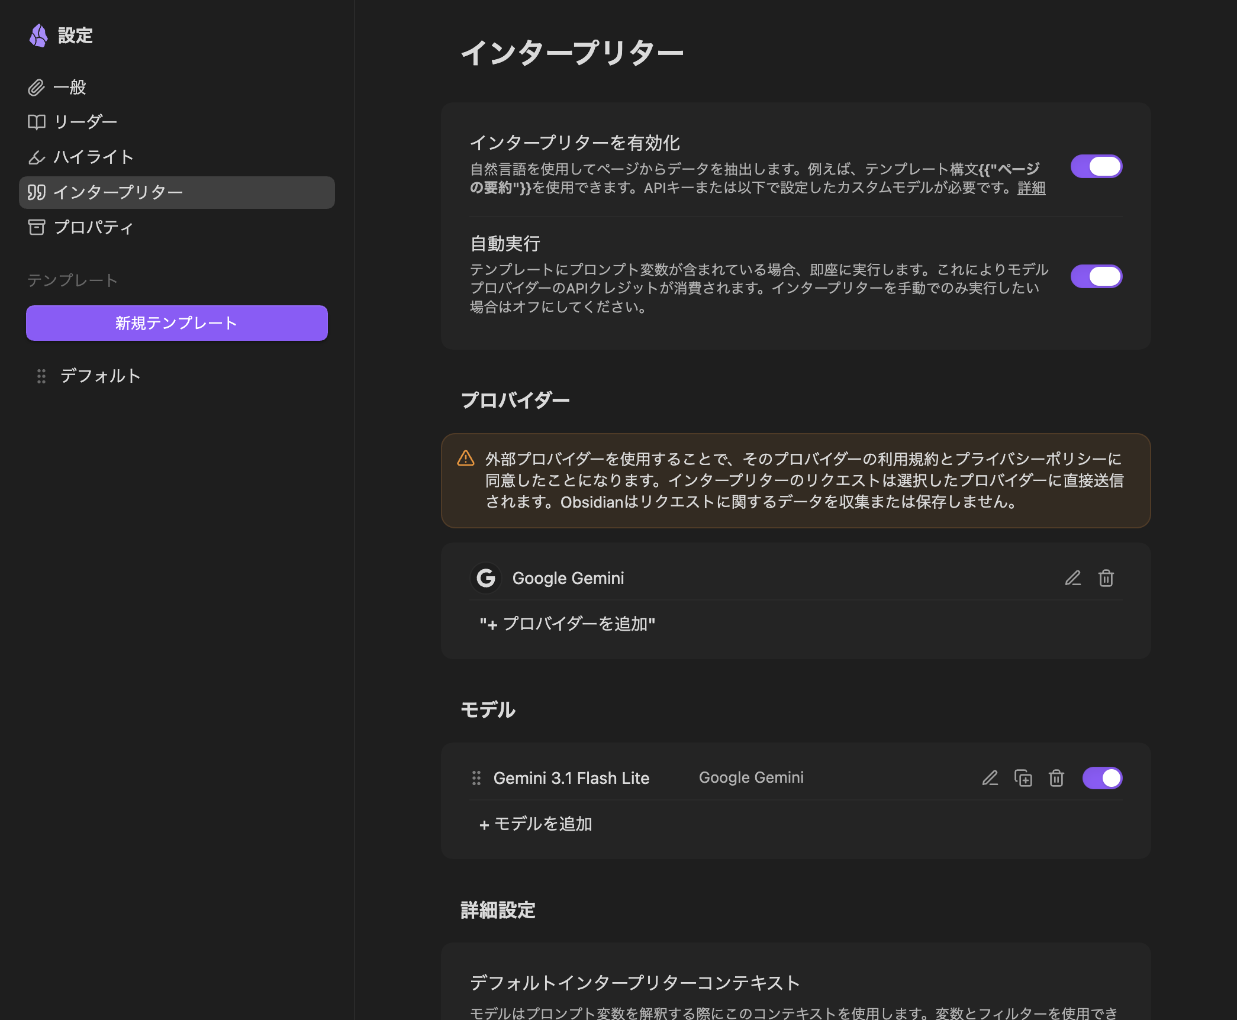1237x1020 pixels.
Task: Delete the Google Gemini provider with trash icon
Action: (1106, 578)
